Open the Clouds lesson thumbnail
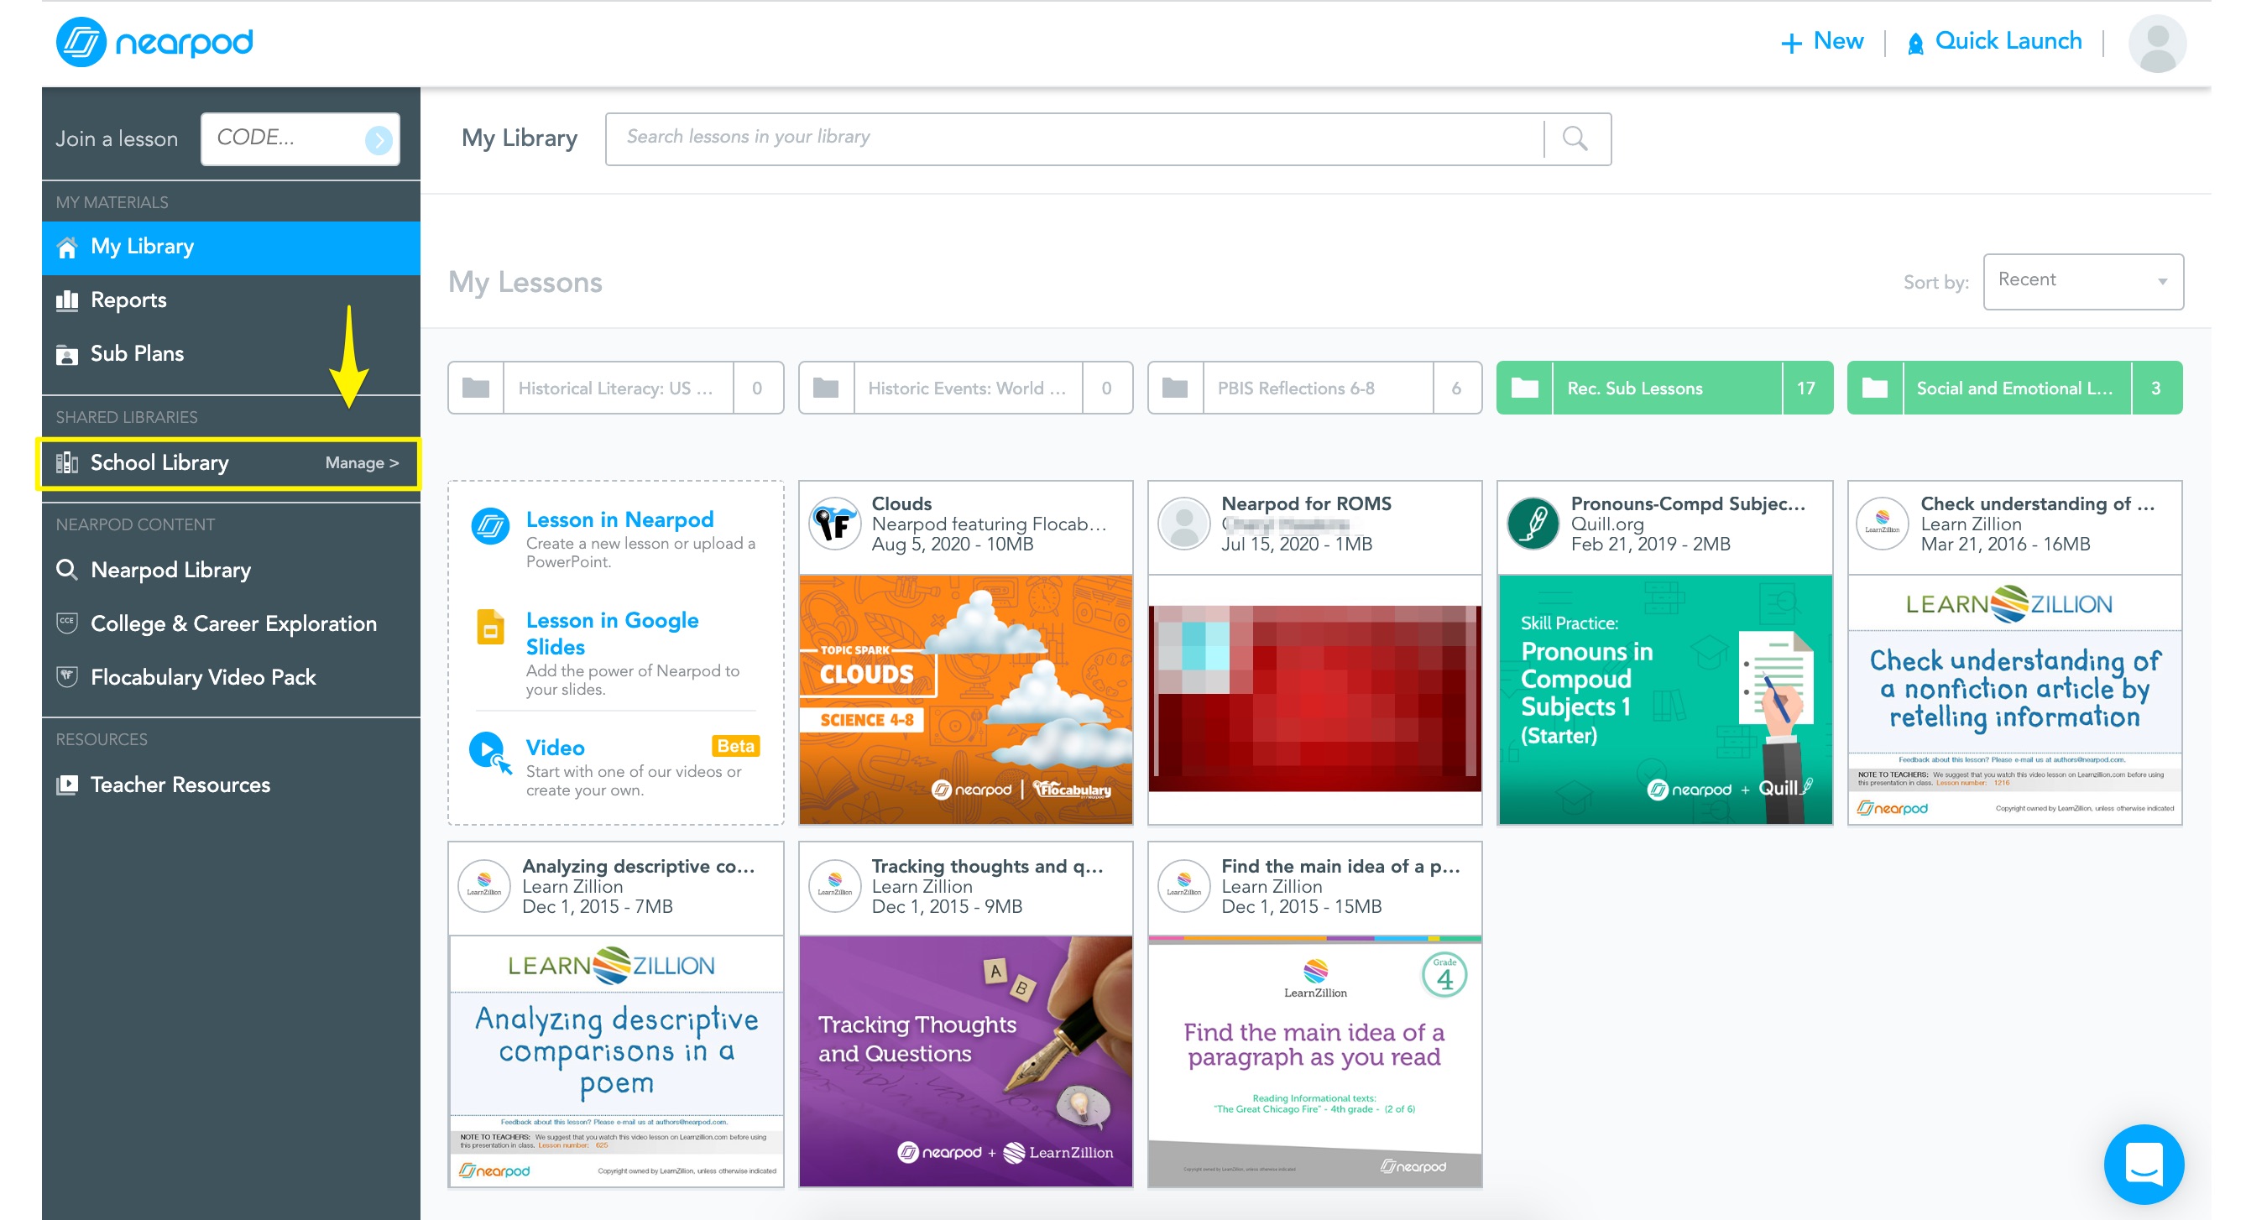Image resolution: width=2246 pixels, height=1220 pixels. (x=965, y=699)
